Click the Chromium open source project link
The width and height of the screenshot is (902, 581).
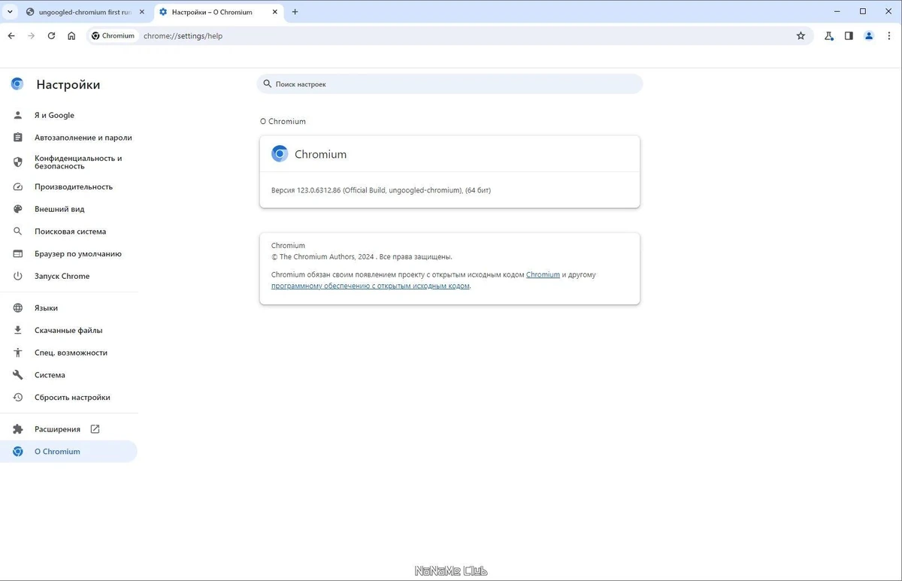[543, 275]
